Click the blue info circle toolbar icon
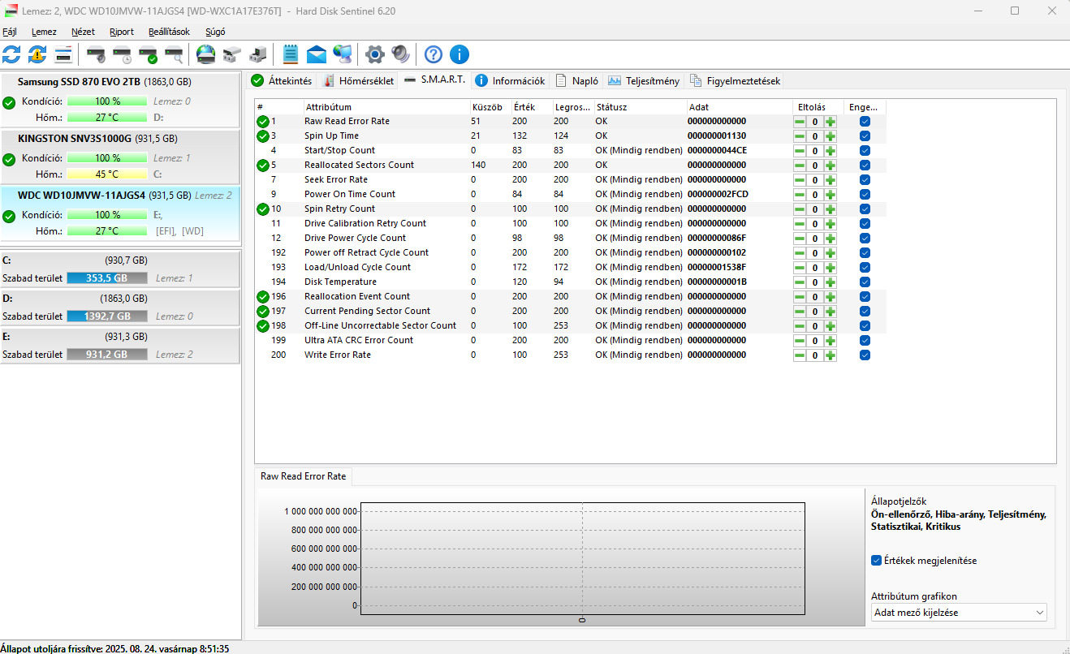This screenshot has width=1070, height=654. click(x=459, y=54)
